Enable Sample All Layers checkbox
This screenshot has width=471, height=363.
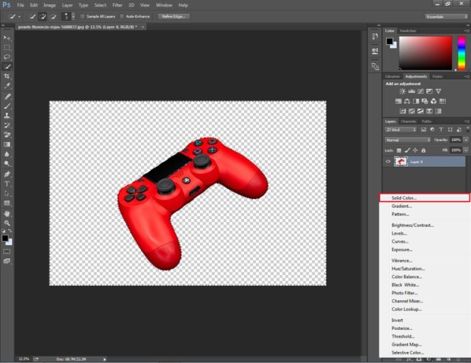coord(83,17)
